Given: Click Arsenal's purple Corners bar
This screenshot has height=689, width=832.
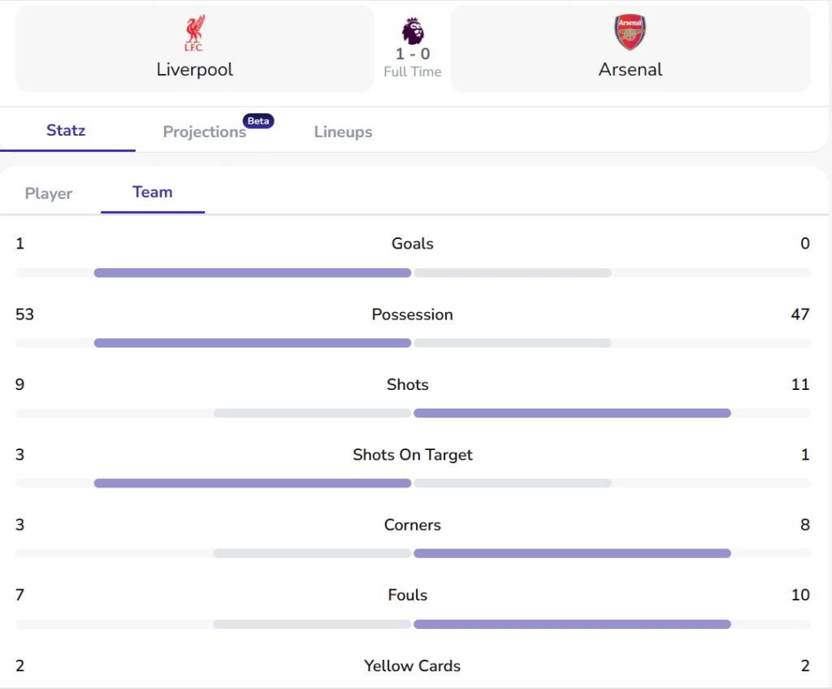Looking at the screenshot, I should 572,553.
